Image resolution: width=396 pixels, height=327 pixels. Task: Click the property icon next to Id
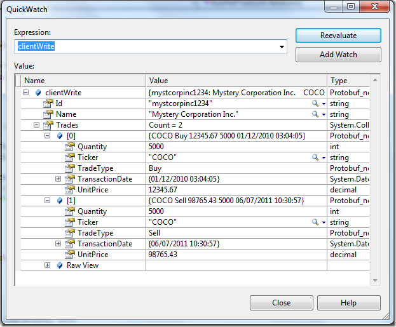pos(48,103)
